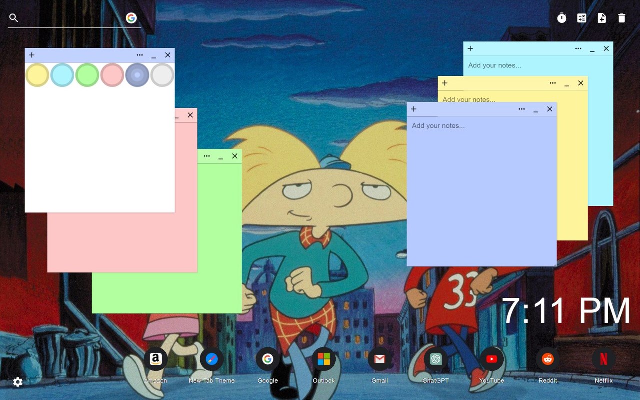This screenshot has height=400, width=640.
Task: Close the cyan note
Action: (606, 49)
